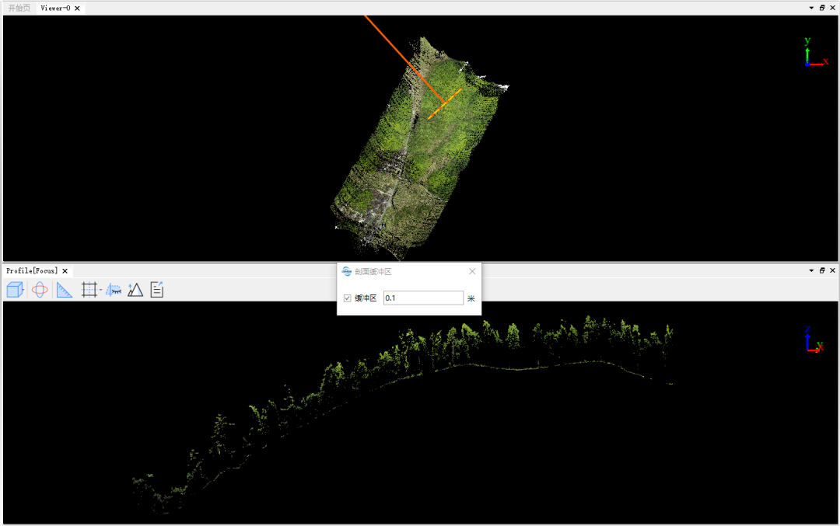Click the 3D cube view icon
Image resolution: width=840 pixels, height=526 pixels.
(x=15, y=290)
